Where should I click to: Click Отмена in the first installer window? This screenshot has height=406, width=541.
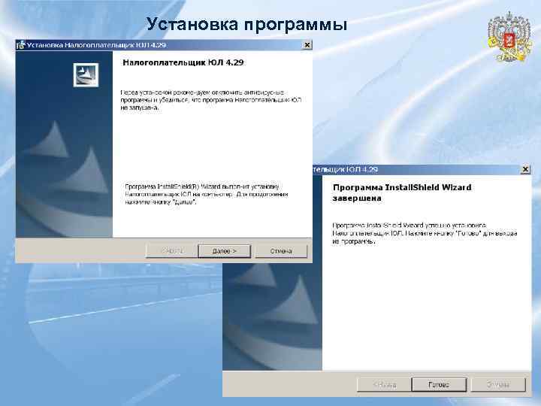pos(281,251)
